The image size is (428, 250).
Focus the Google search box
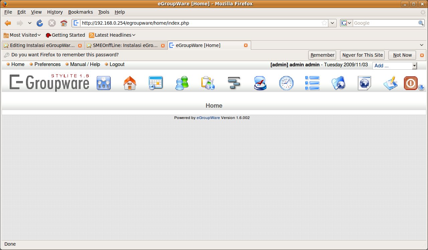coord(385,23)
